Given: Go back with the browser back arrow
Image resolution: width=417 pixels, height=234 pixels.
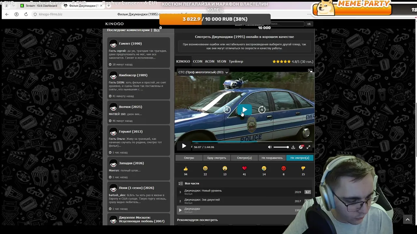Looking at the screenshot, I should point(7,14).
